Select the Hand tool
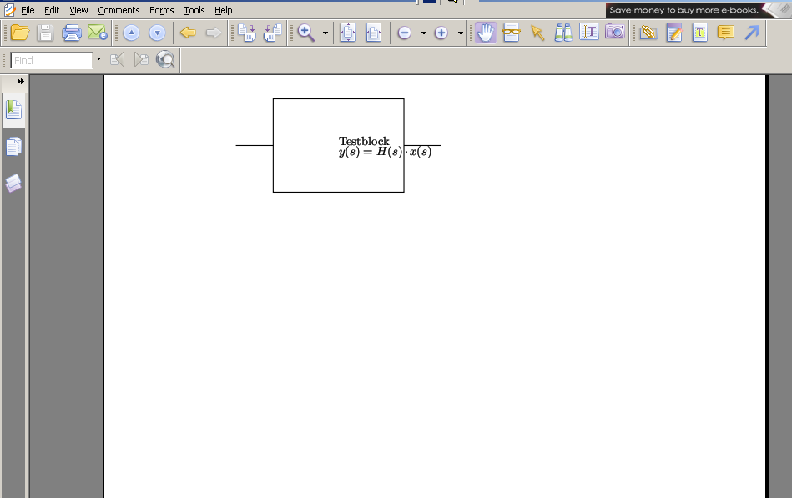This screenshot has width=792, height=498. click(484, 33)
